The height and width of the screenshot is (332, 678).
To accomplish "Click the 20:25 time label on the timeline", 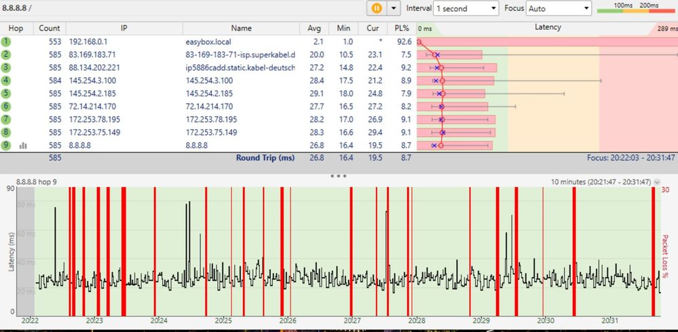I will [x=223, y=320].
